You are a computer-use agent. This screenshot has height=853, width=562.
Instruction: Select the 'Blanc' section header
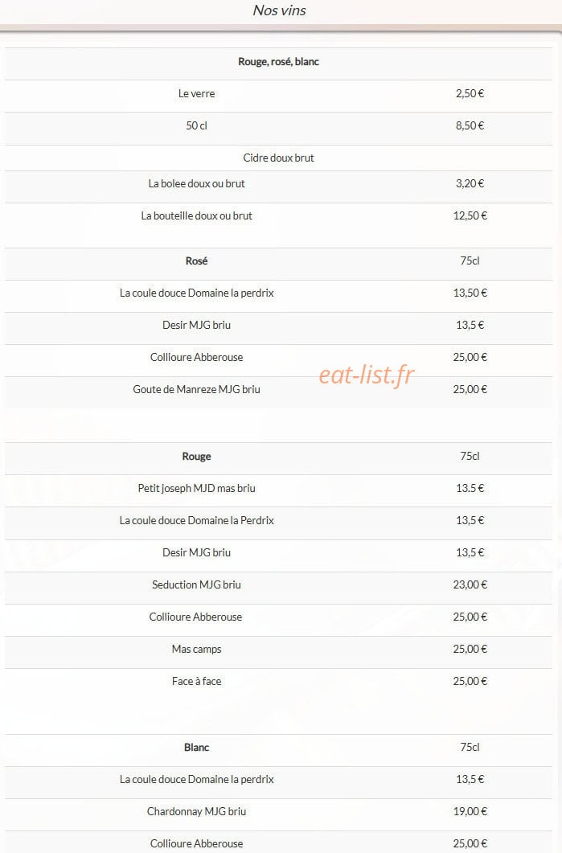196,748
